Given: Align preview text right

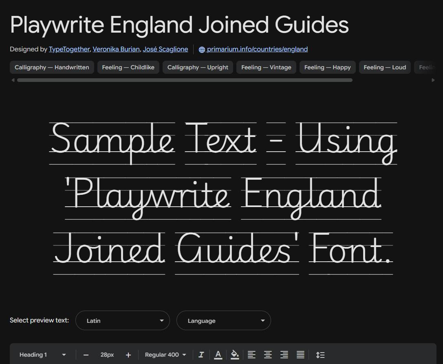Looking at the screenshot, I should [x=284, y=355].
